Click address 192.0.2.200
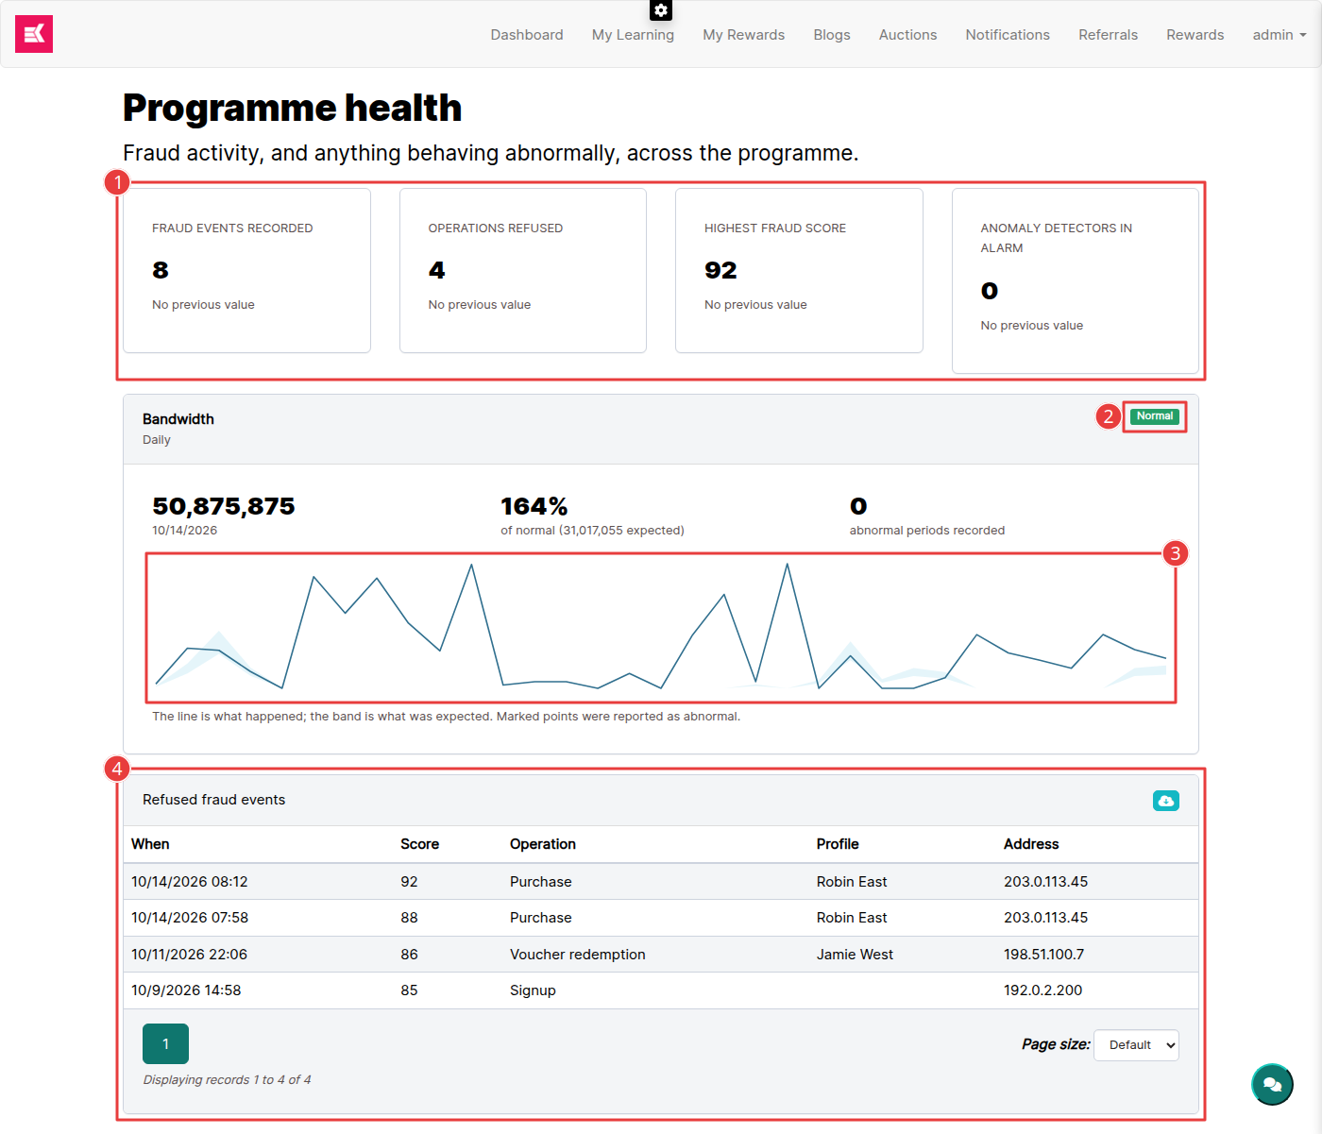Image resolution: width=1322 pixels, height=1134 pixels. [1043, 990]
